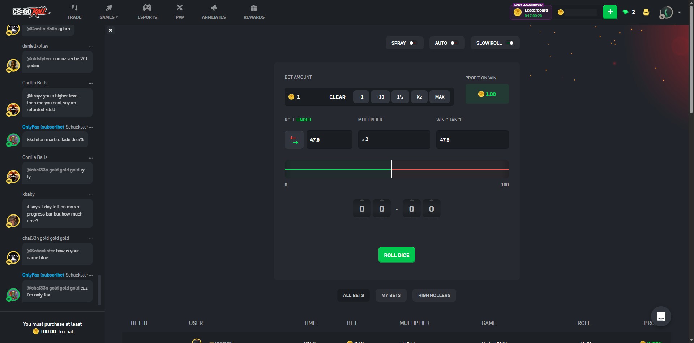The image size is (694, 343).
Task: Switch to the All Bets tab
Action: 354,295
